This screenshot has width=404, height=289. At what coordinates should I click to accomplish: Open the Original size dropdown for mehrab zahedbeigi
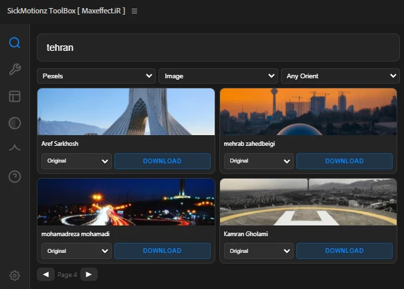pos(259,161)
